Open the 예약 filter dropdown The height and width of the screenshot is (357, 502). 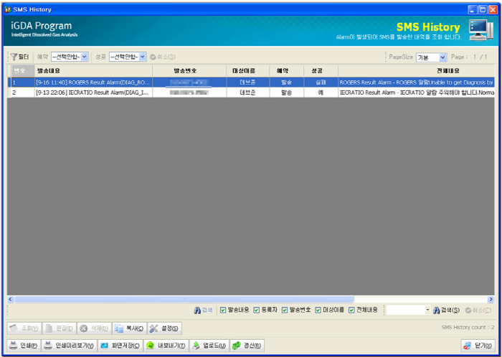point(70,57)
